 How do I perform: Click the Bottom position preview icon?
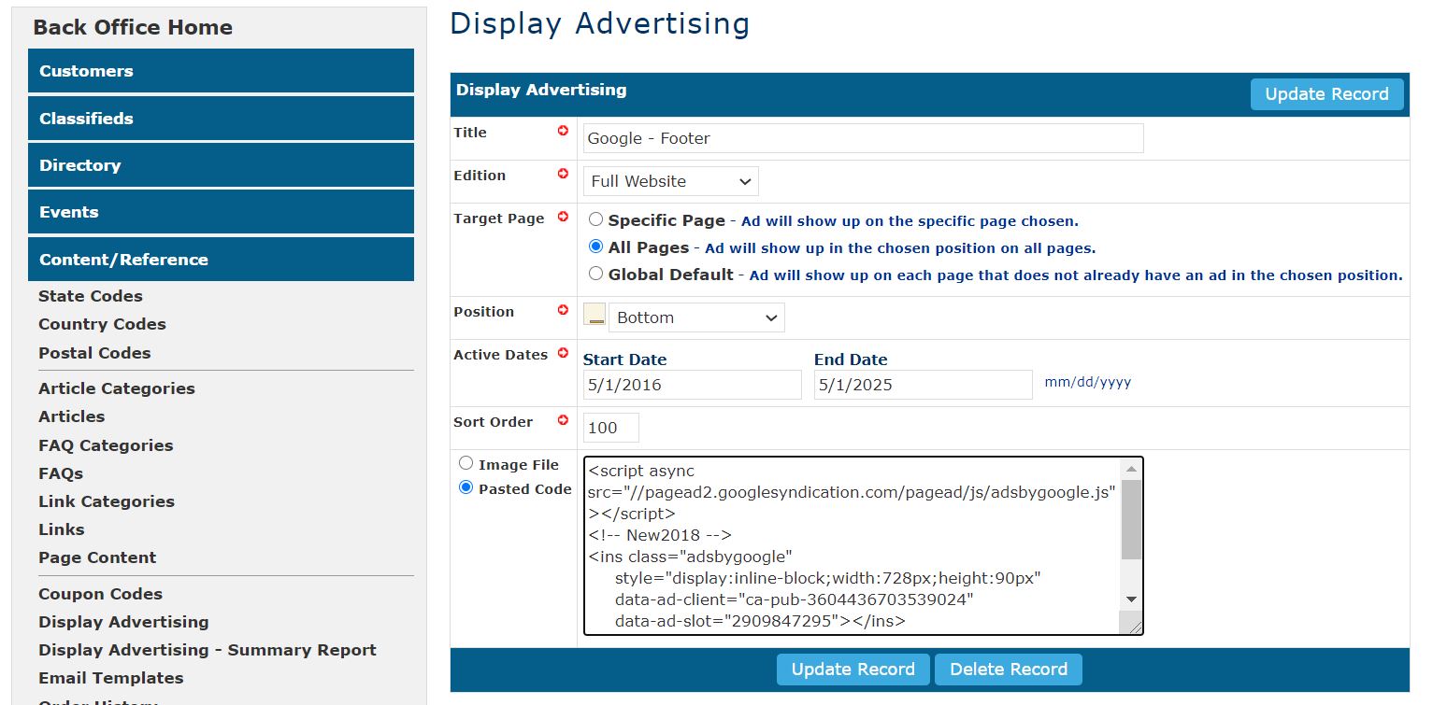pos(595,314)
